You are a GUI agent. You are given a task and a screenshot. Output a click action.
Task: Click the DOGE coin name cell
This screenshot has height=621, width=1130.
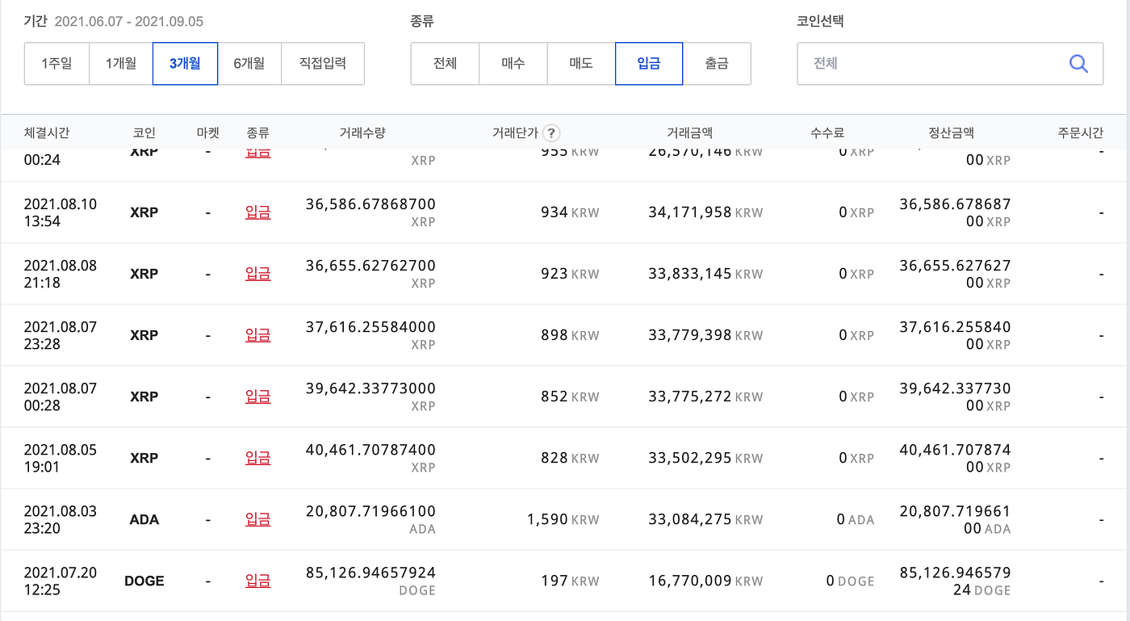(144, 581)
